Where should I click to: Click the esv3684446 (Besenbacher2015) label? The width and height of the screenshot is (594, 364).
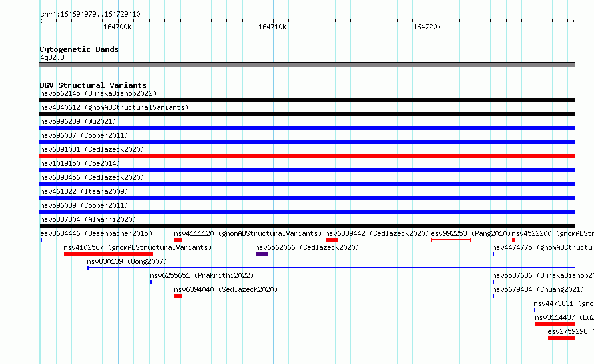tap(96, 233)
